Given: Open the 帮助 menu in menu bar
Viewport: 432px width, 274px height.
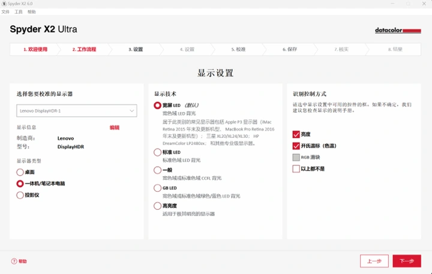Looking at the screenshot, I should (x=31, y=12).
